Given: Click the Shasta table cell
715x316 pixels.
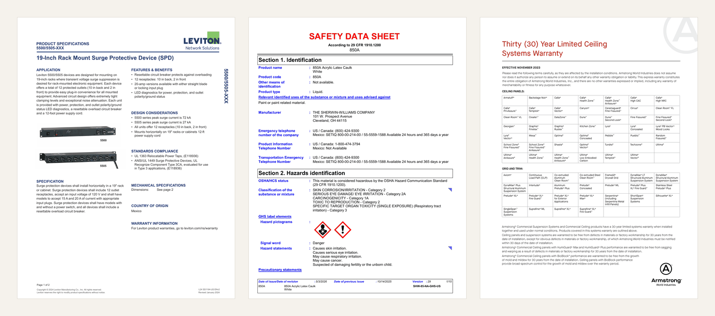Looking at the screenshot, I should [x=565, y=147].
